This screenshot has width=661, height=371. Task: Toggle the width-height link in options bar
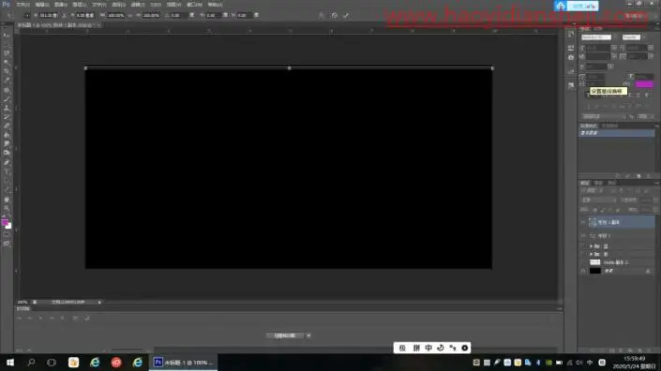coord(129,16)
